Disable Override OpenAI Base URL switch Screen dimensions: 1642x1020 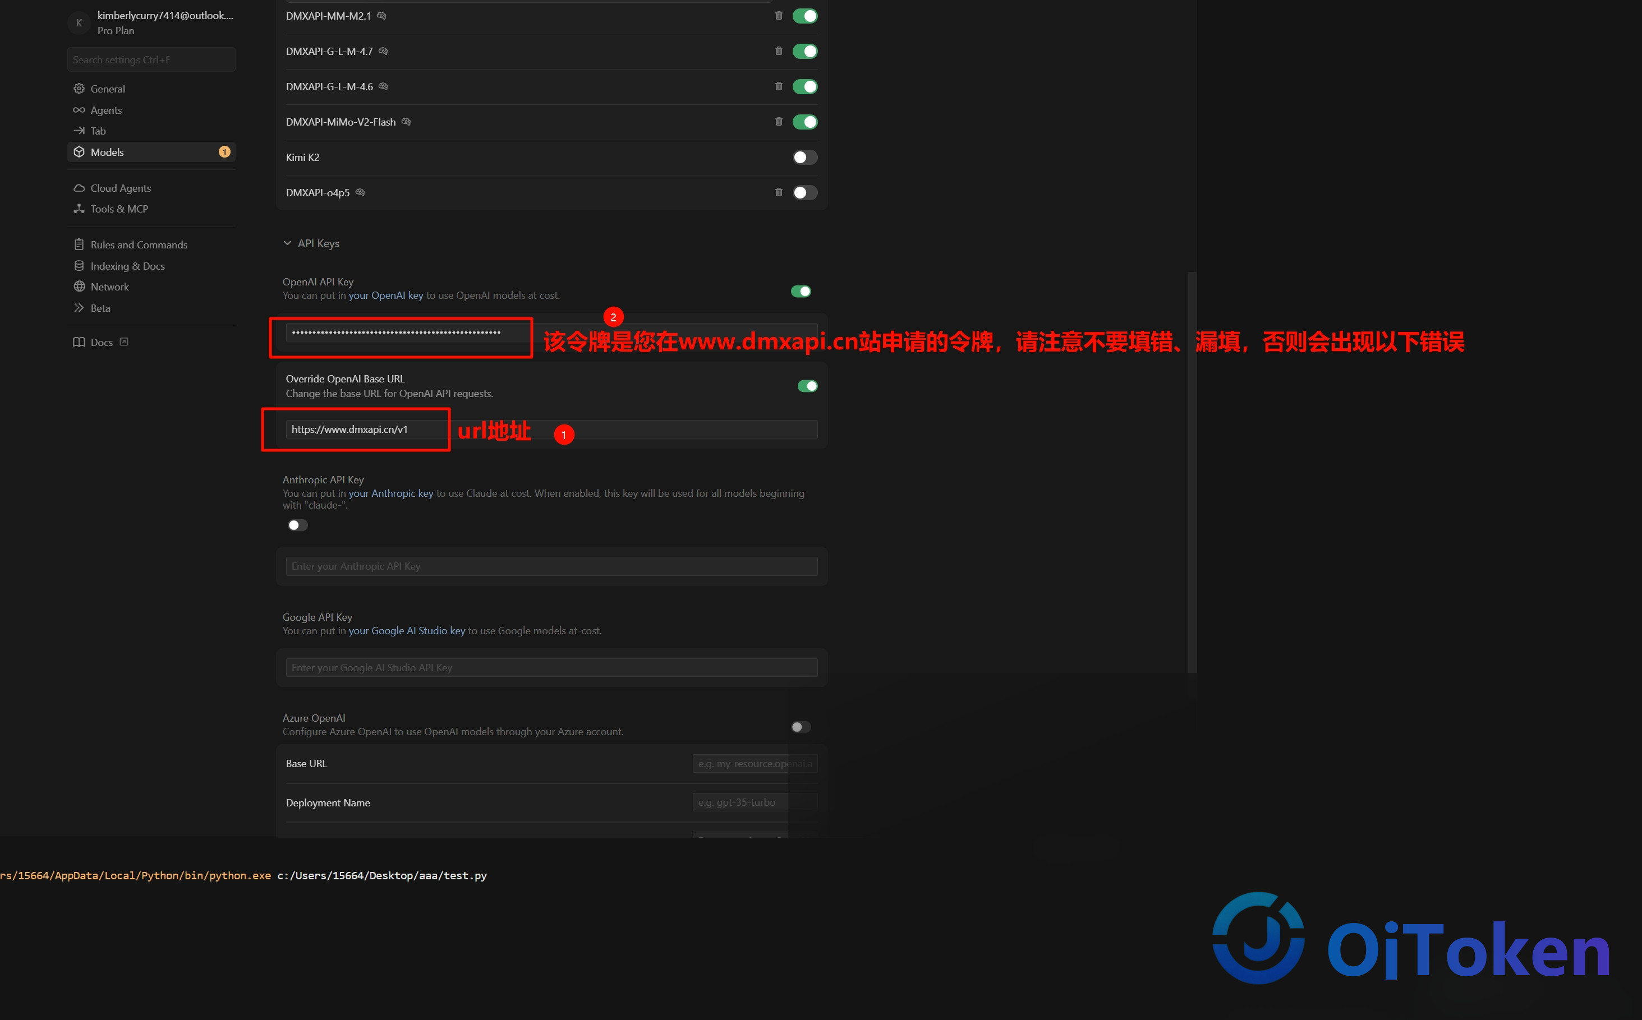pyautogui.click(x=807, y=386)
